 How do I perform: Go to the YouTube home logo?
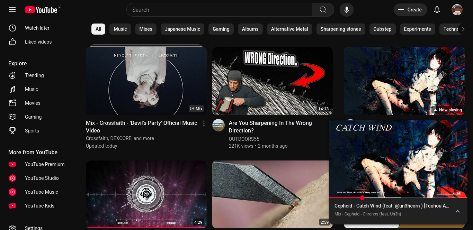(41, 10)
